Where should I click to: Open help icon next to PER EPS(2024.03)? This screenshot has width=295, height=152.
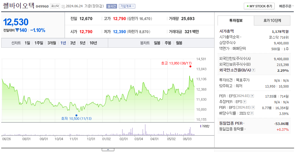pyautogui.click(x=252, y=96)
